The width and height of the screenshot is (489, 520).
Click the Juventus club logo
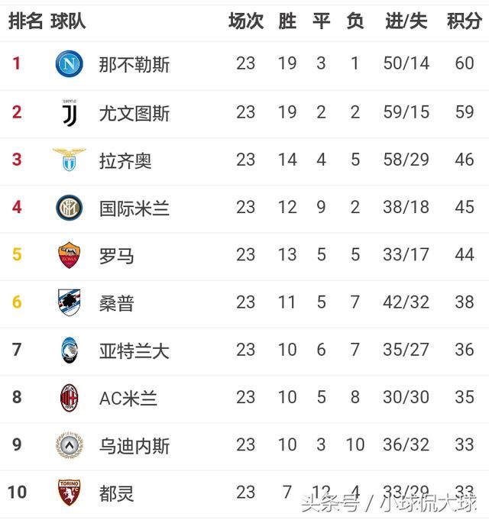[x=69, y=112]
